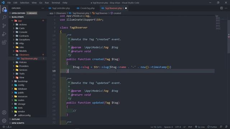Open TagObserver.php in file tree
This screenshot has width=230, height=129.
click(29, 58)
